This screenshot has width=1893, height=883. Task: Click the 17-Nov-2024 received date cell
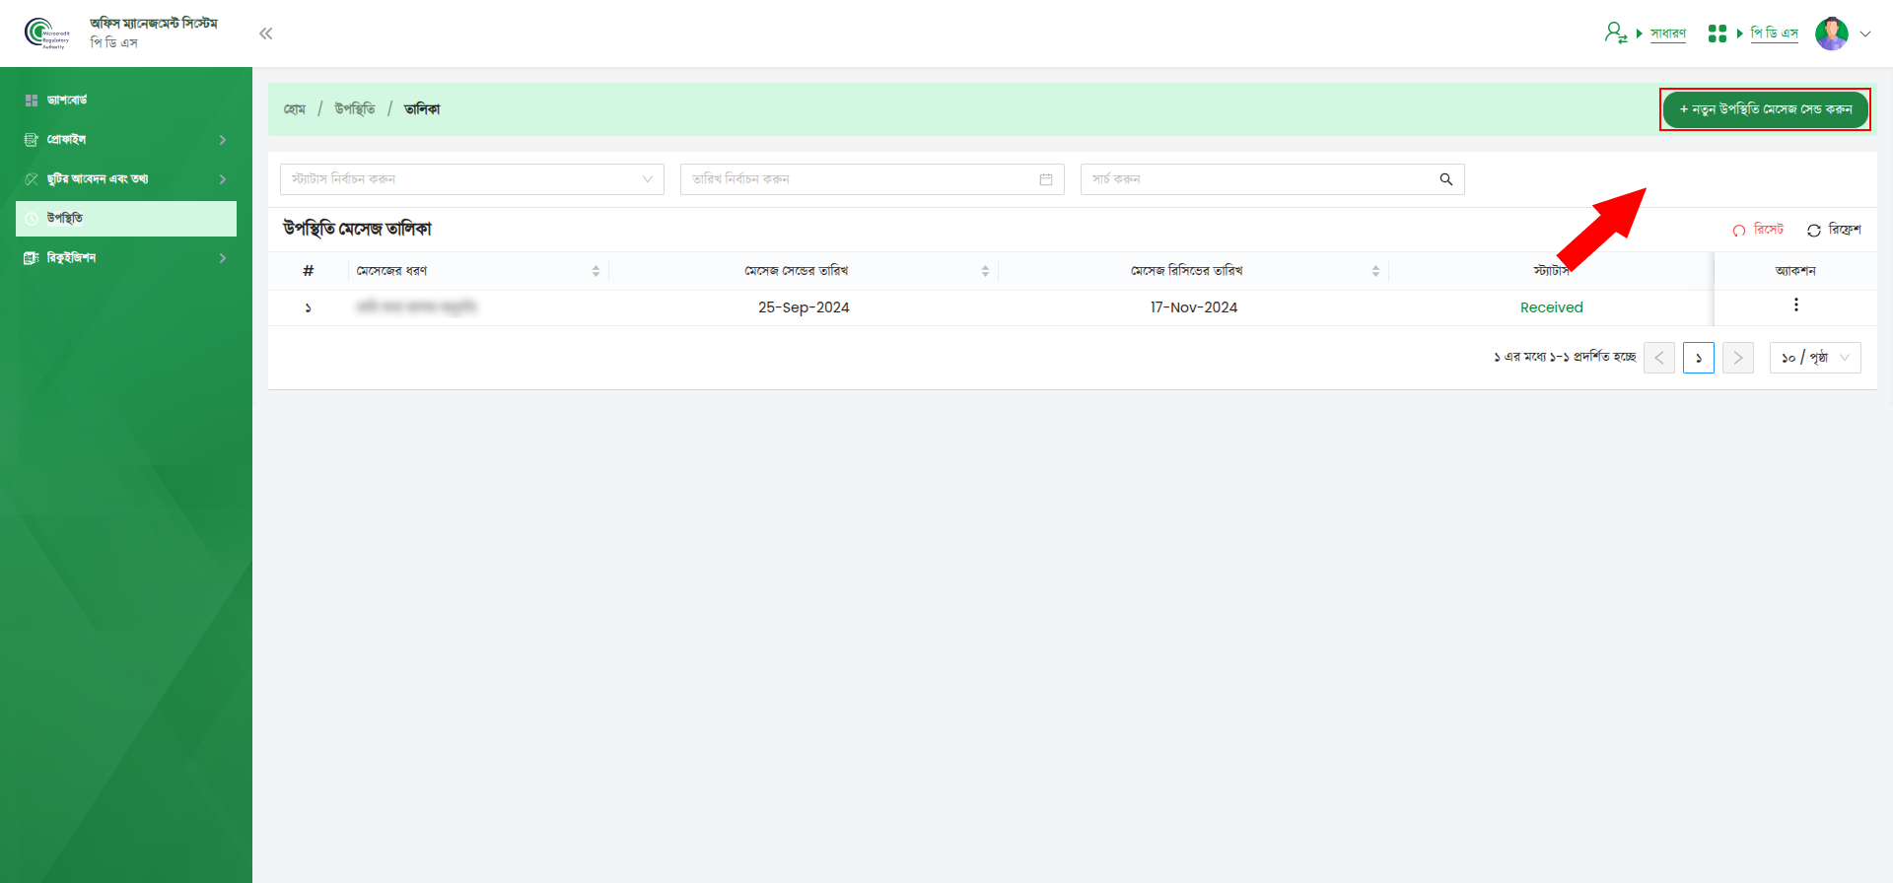[1193, 307]
